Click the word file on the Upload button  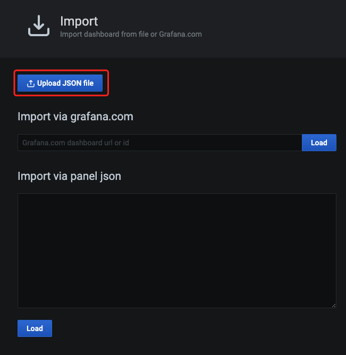tap(88, 83)
